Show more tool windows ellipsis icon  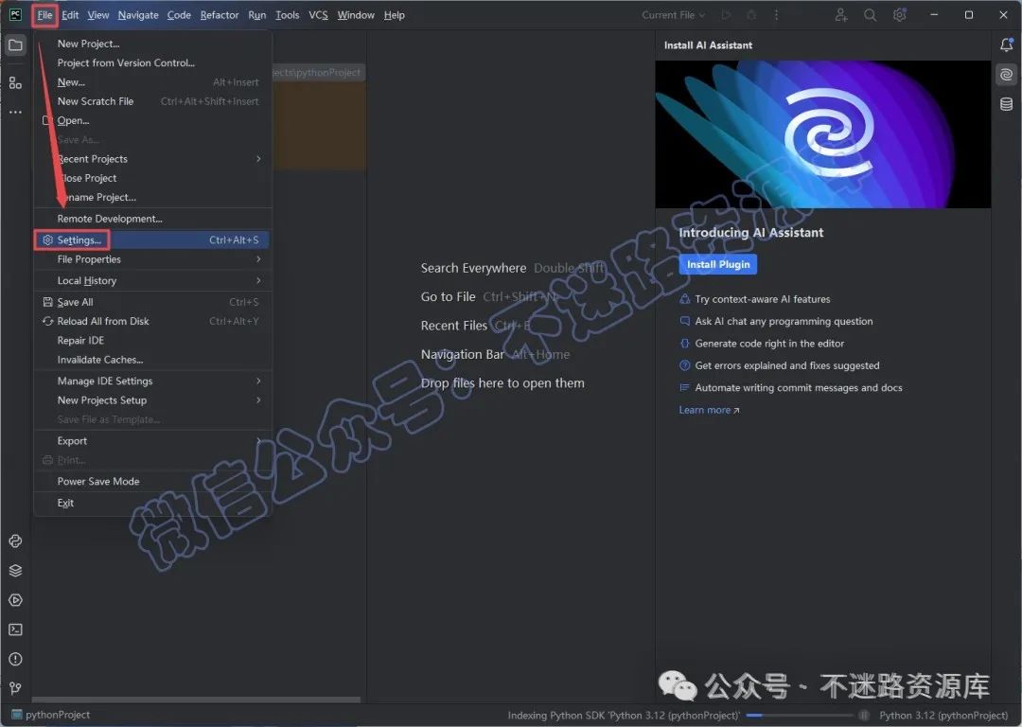point(16,112)
